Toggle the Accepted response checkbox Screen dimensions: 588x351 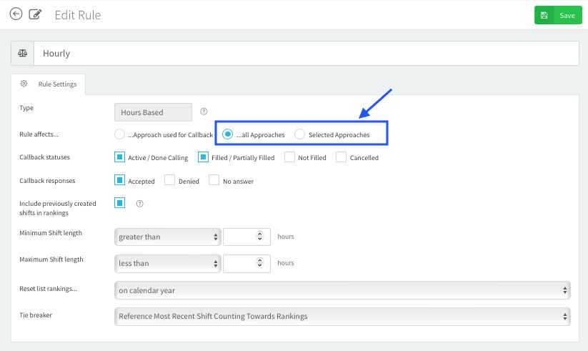[119, 180]
